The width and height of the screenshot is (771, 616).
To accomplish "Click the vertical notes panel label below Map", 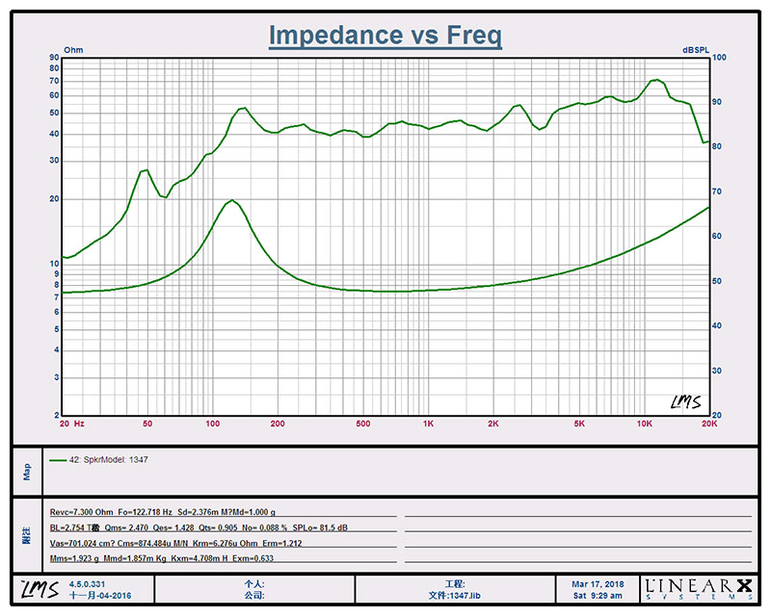I will (x=28, y=534).
